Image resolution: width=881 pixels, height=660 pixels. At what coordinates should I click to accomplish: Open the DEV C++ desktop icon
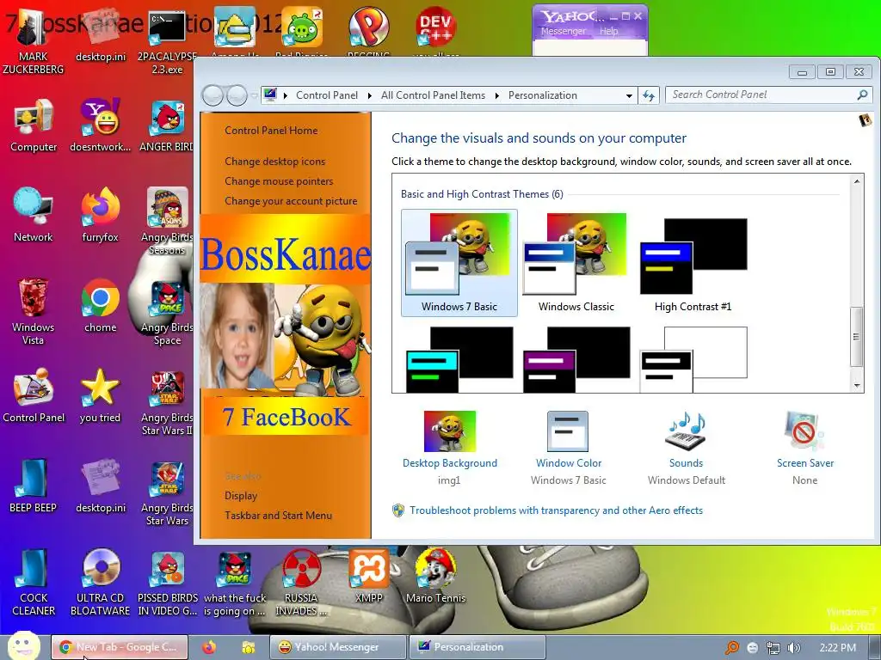tap(435, 27)
